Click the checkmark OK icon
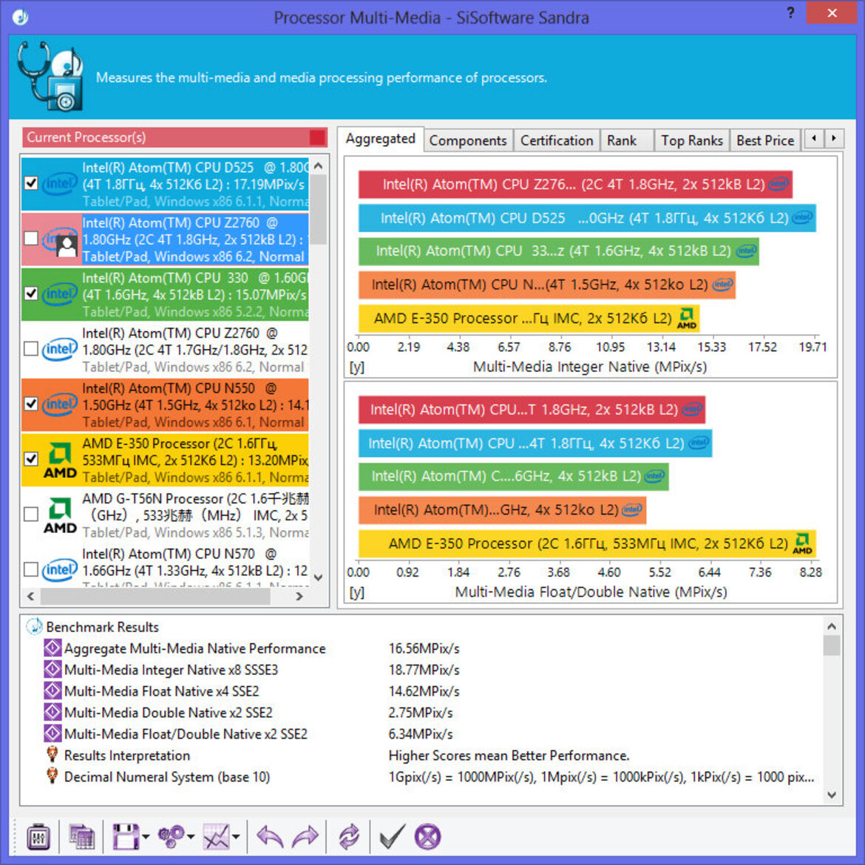The image size is (865, 865). [393, 837]
